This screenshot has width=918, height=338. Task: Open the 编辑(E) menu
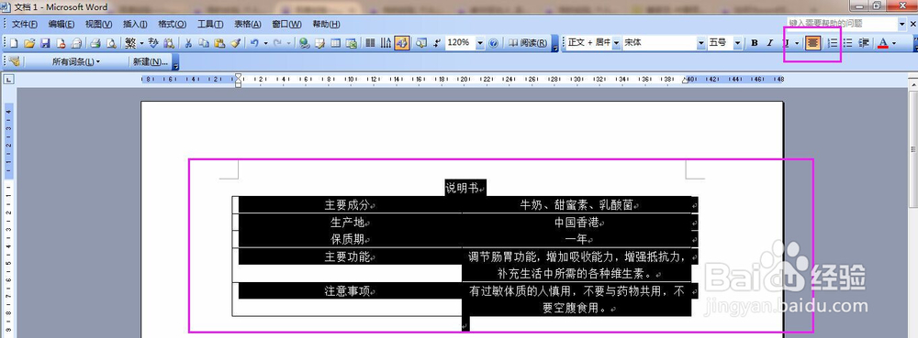click(62, 24)
